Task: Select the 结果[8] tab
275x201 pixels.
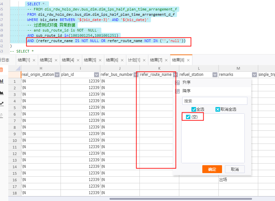Action: pyautogui.click(x=178, y=60)
